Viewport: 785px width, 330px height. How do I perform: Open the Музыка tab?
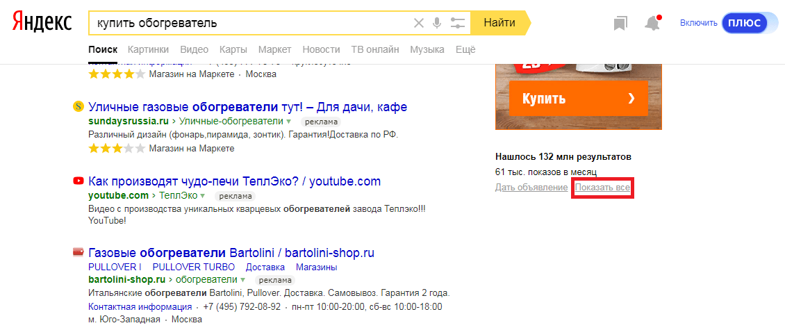coord(427,49)
